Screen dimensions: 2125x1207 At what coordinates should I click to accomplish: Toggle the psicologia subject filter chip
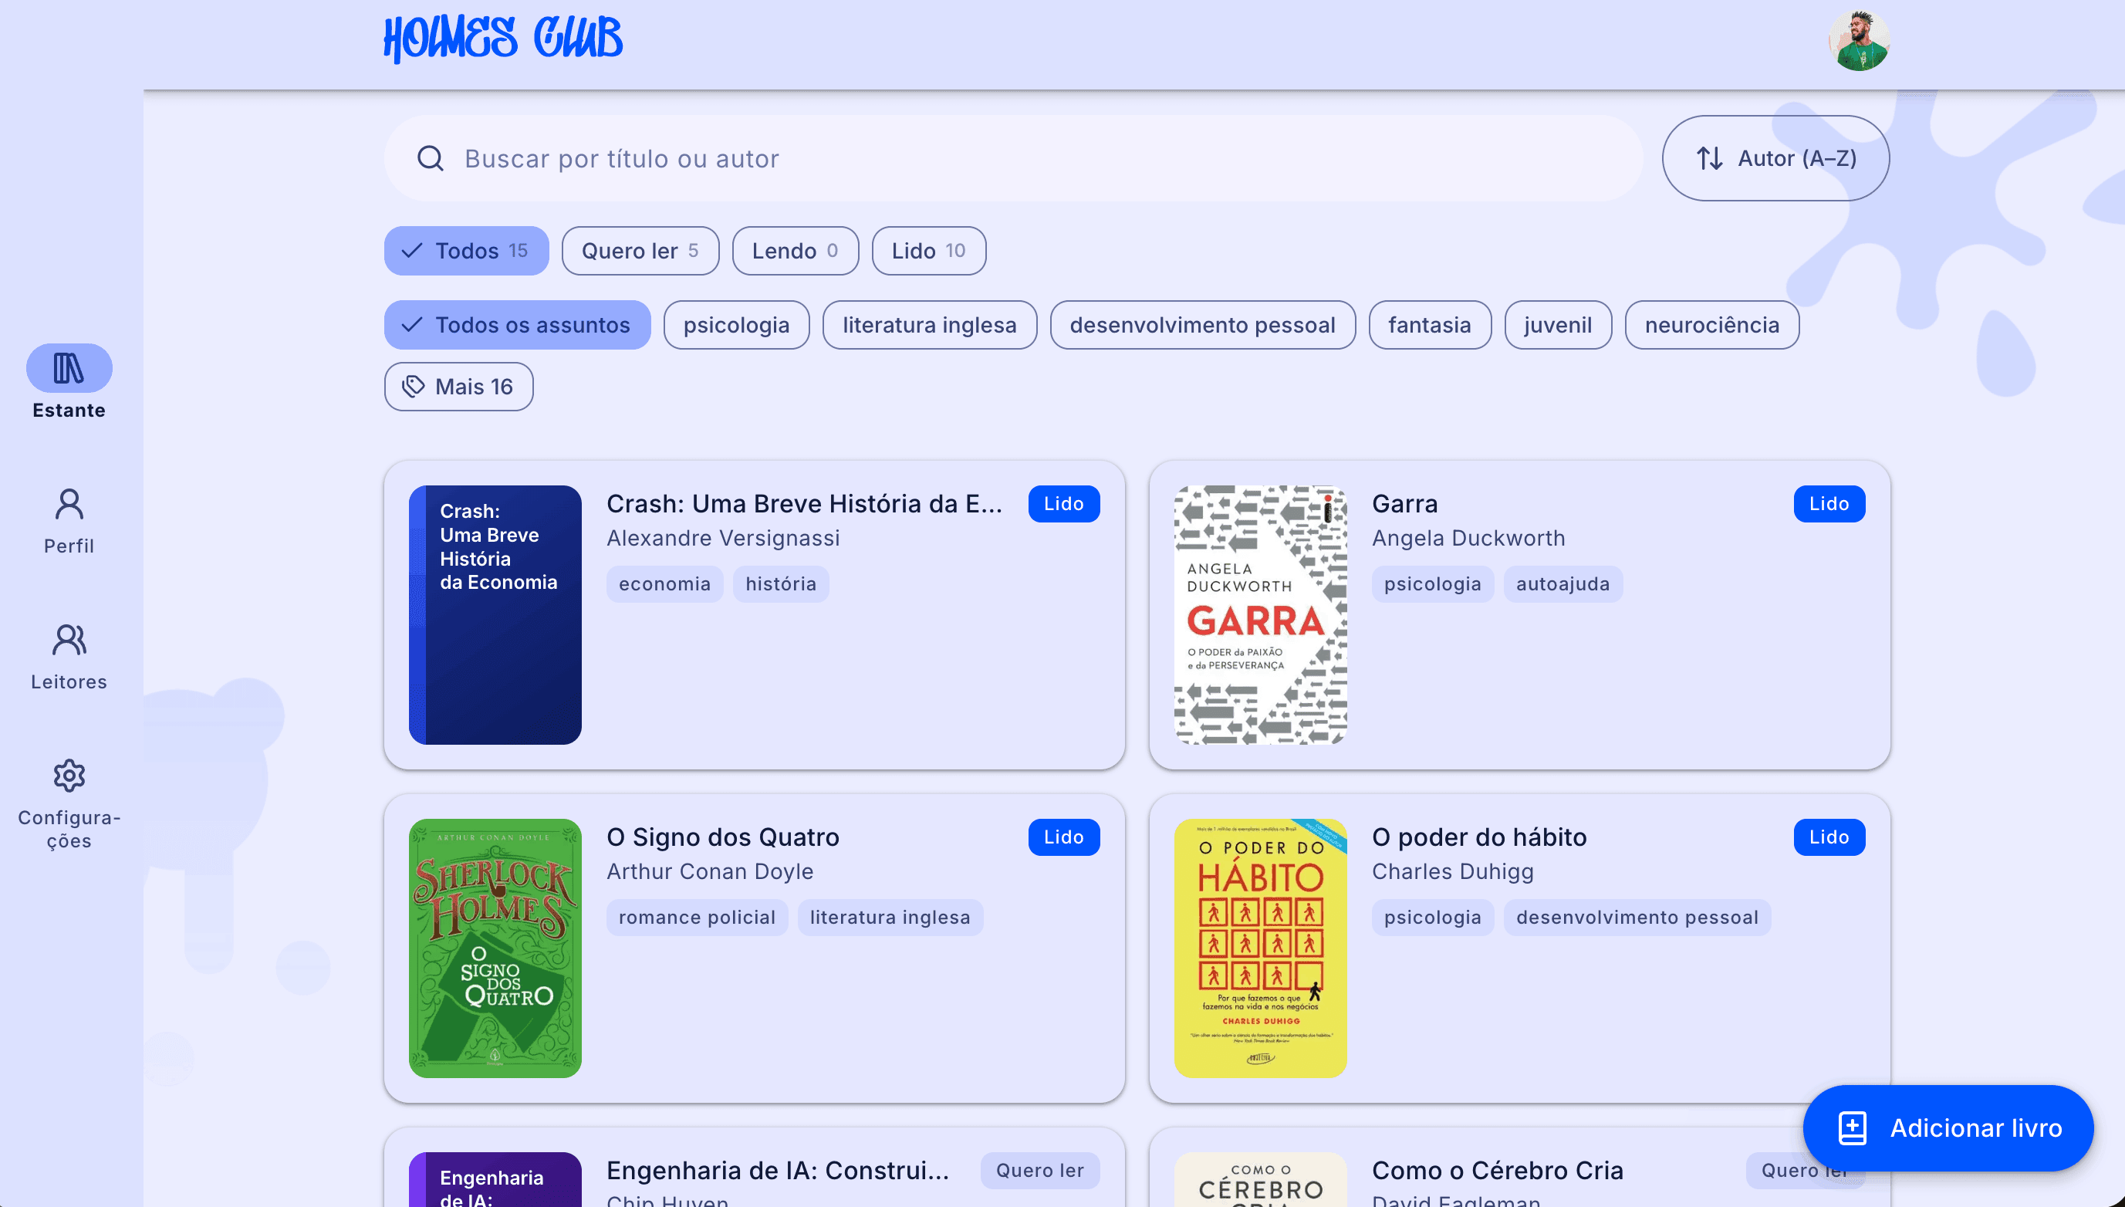coord(737,325)
